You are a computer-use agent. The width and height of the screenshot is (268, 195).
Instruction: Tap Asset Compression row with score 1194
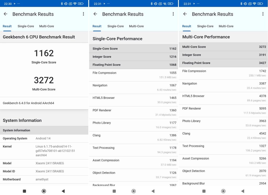[134, 163]
